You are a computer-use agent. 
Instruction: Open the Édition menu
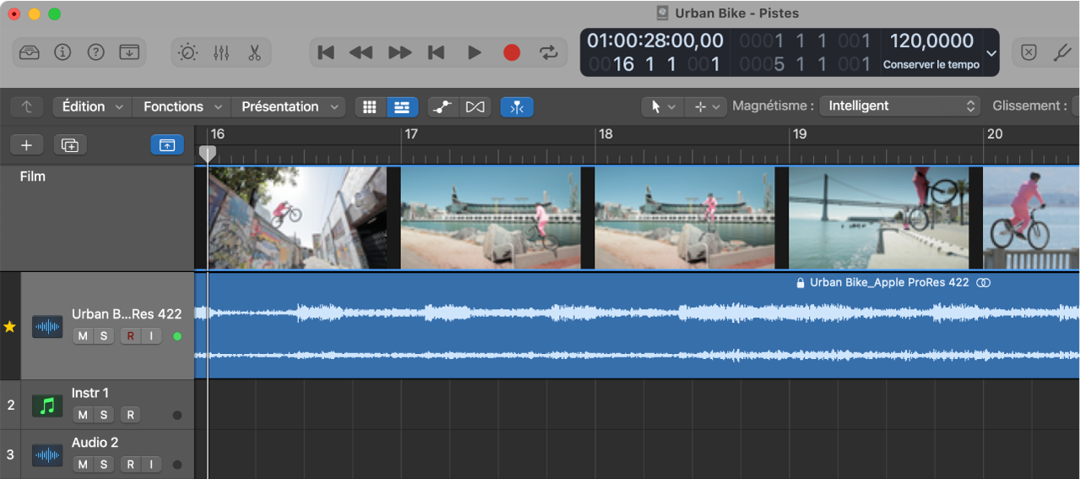pyautogui.click(x=92, y=107)
